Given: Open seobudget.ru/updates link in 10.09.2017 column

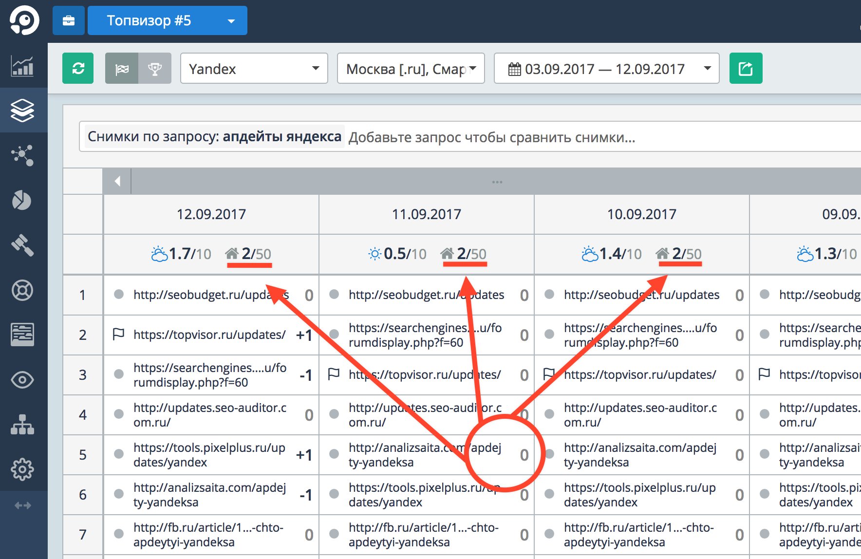Looking at the screenshot, I should pos(641,295).
